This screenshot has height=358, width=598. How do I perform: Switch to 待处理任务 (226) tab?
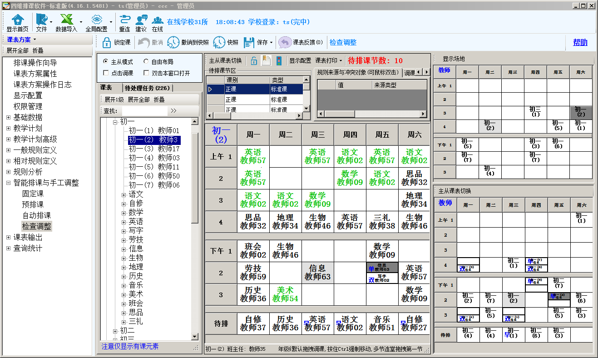pyautogui.click(x=147, y=88)
